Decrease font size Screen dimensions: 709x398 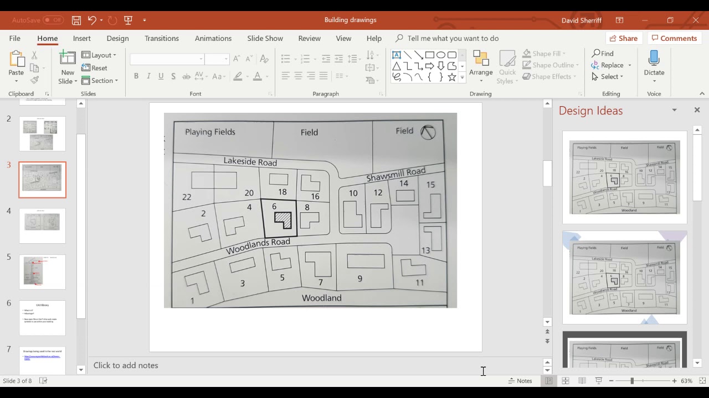249,59
